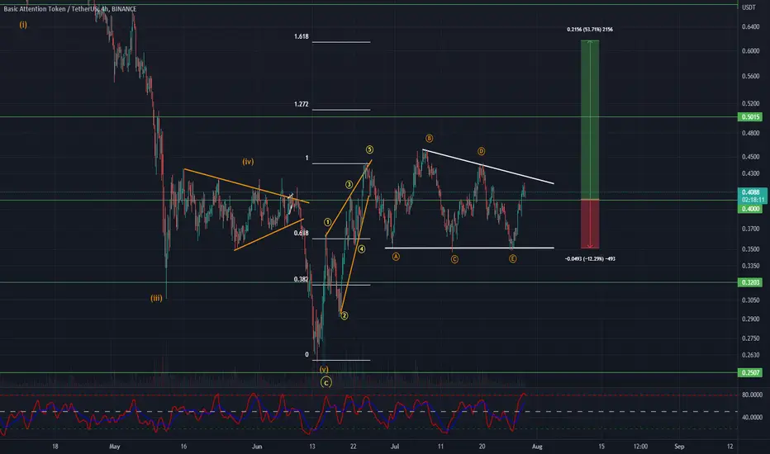
Task: Click the green 0.4000 price level label
Action: point(751,209)
